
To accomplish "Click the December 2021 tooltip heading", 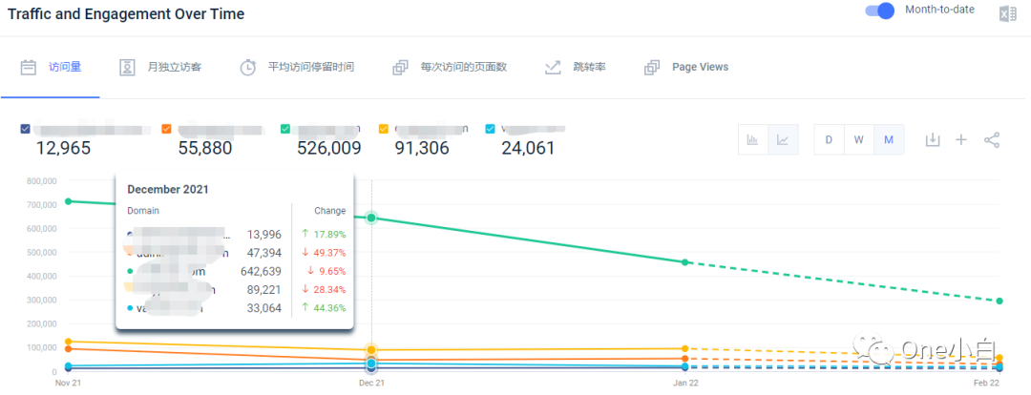I will [168, 189].
